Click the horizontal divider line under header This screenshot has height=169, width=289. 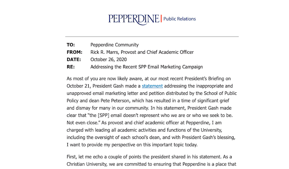pos(152,37)
